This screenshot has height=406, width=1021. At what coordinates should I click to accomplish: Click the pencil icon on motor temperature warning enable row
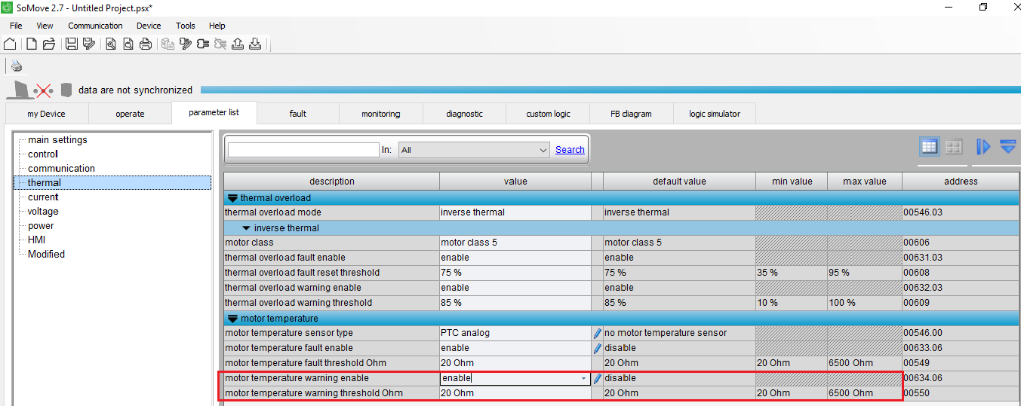pyautogui.click(x=598, y=378)
